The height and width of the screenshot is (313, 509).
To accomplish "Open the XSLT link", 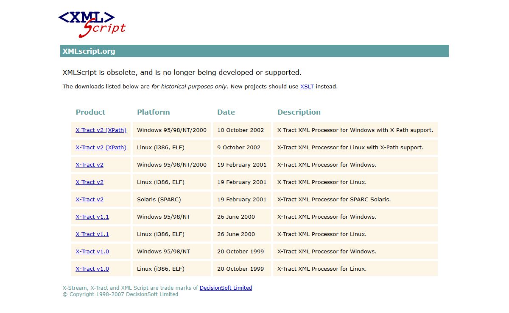I will pos(307,86).
